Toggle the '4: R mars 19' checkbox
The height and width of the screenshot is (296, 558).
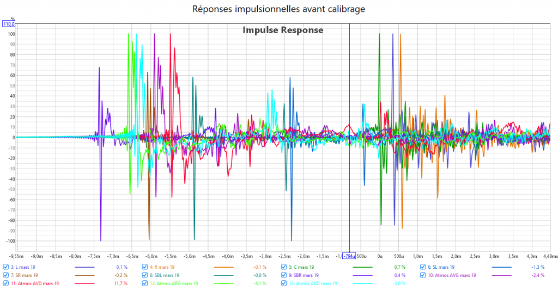[x=145, y=267]
